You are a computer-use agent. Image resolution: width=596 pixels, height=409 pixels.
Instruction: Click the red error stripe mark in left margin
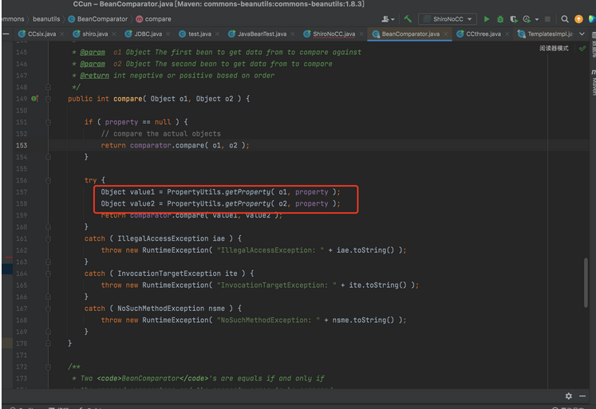click(x=8, y=258)
